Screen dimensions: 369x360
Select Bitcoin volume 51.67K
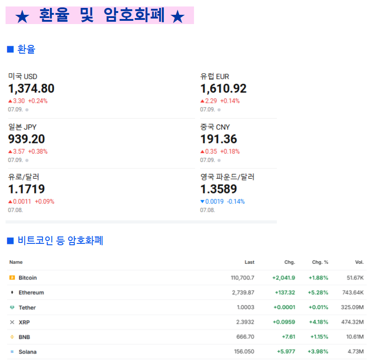pos(355,278)
